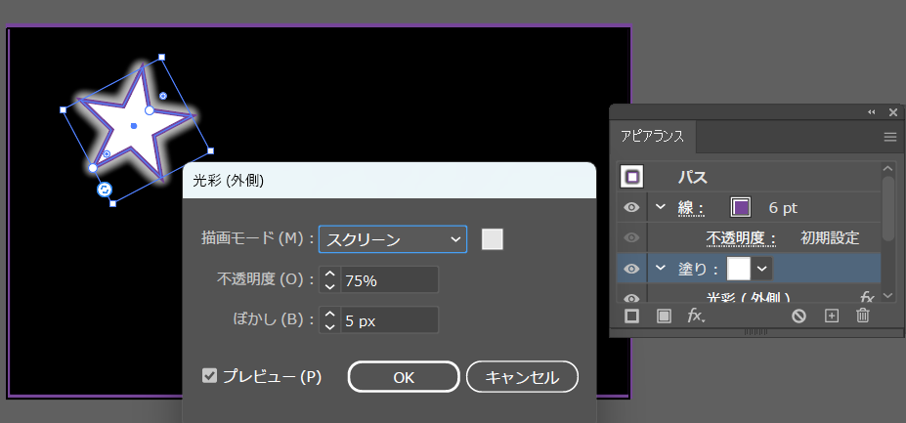Click the 不透明度 link in Appearance panel

[741, 238]
